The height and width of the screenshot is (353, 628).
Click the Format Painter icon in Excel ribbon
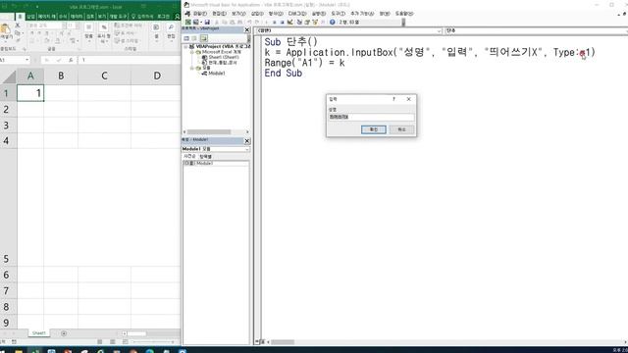click(18, 40)
